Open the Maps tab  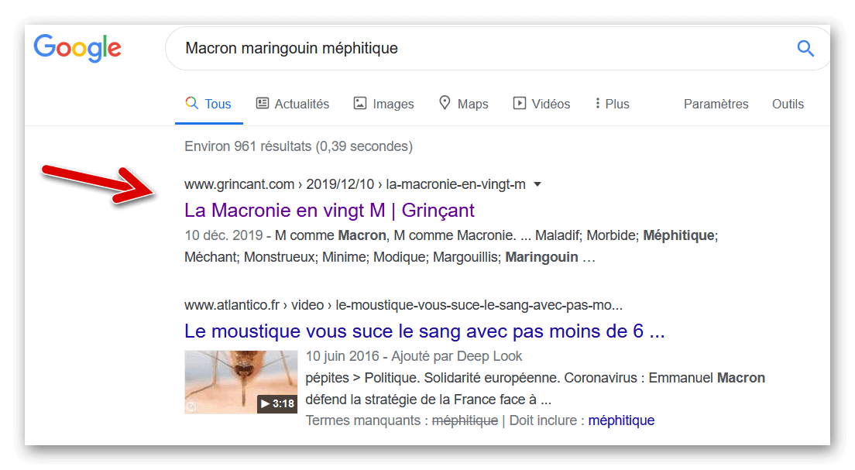point(464,104)
